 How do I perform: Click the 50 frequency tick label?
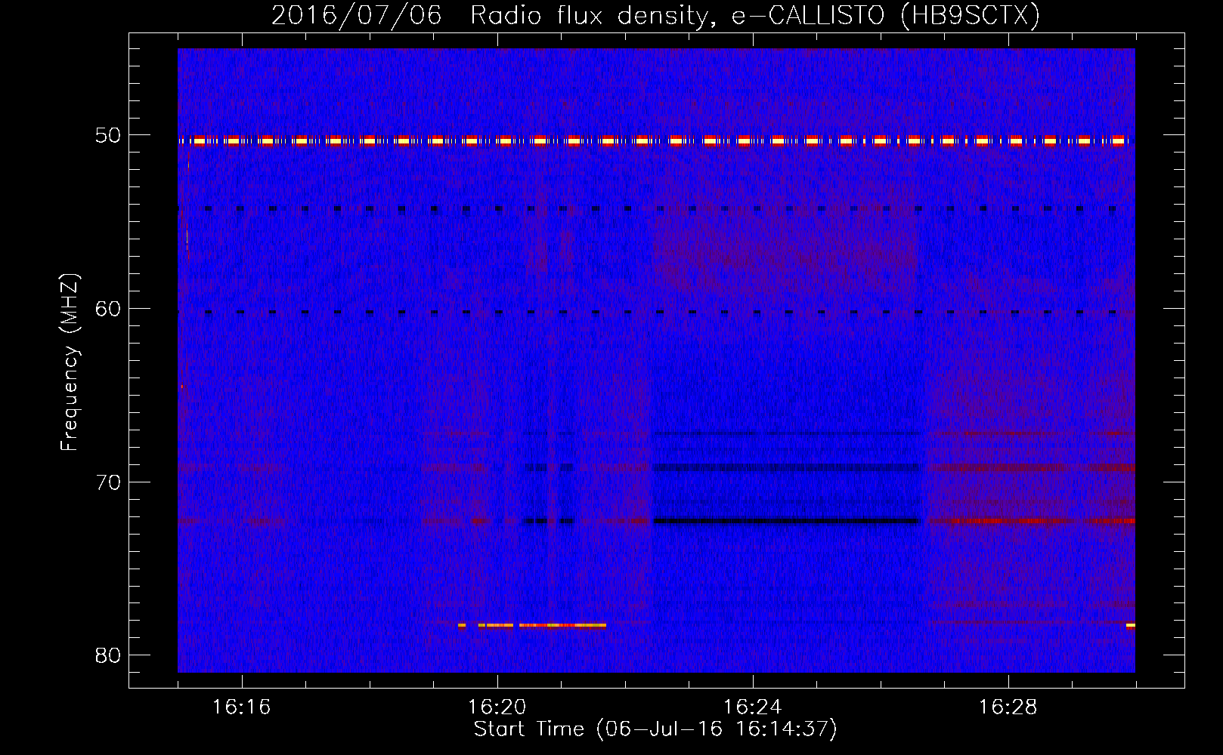point(108,136)
